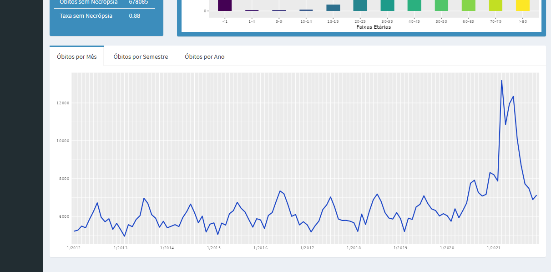Switch to the Óbitos por Mês tab
Image resolution: width=551 pixels, height=272 pixels.
click(x=76, y=56)
